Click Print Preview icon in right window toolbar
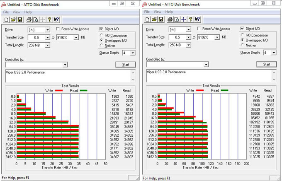Image resolution: width=282 pixels, height=181 pixels. coord(177,19)
